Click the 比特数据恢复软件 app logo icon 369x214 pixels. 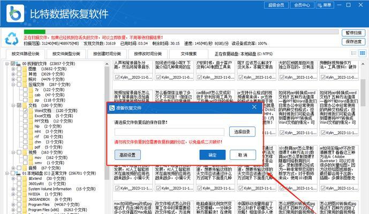pos(16,13)
